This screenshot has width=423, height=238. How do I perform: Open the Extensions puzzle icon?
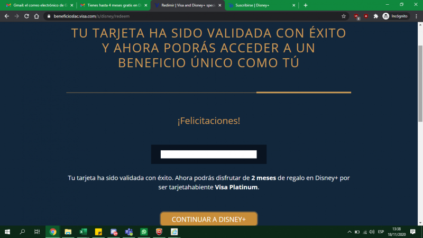tap(375, 16)
